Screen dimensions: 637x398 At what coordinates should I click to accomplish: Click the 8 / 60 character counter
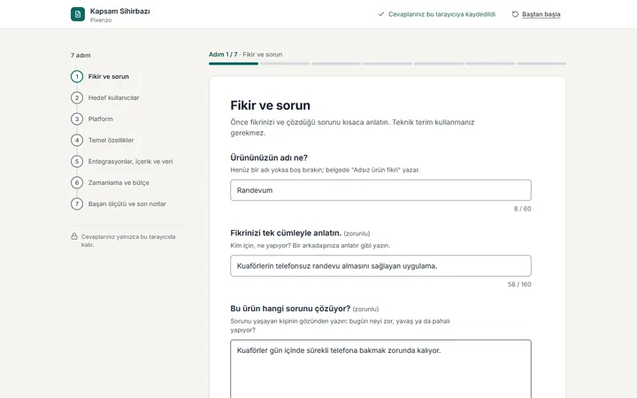tap(523, 209)
